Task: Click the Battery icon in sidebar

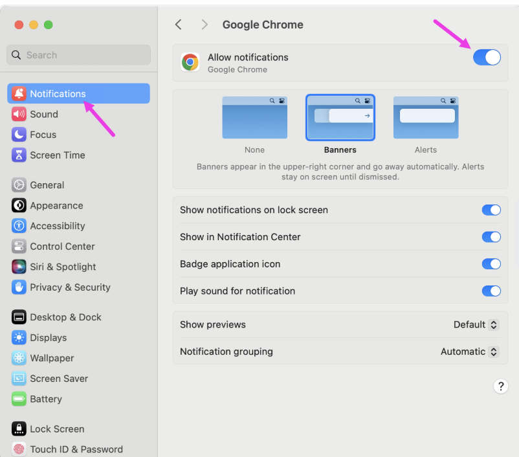Action: (x=19, y=399)
